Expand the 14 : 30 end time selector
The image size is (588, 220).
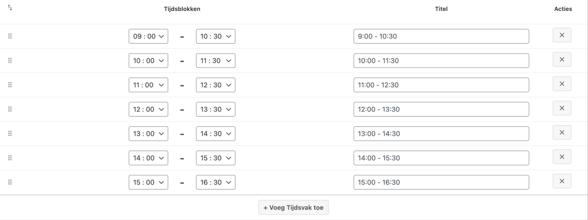216,134
